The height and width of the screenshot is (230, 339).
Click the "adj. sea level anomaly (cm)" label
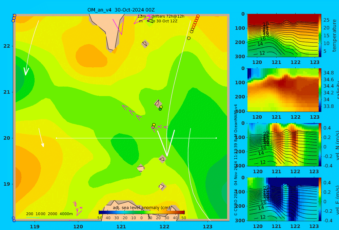click(x=141, y=208)
